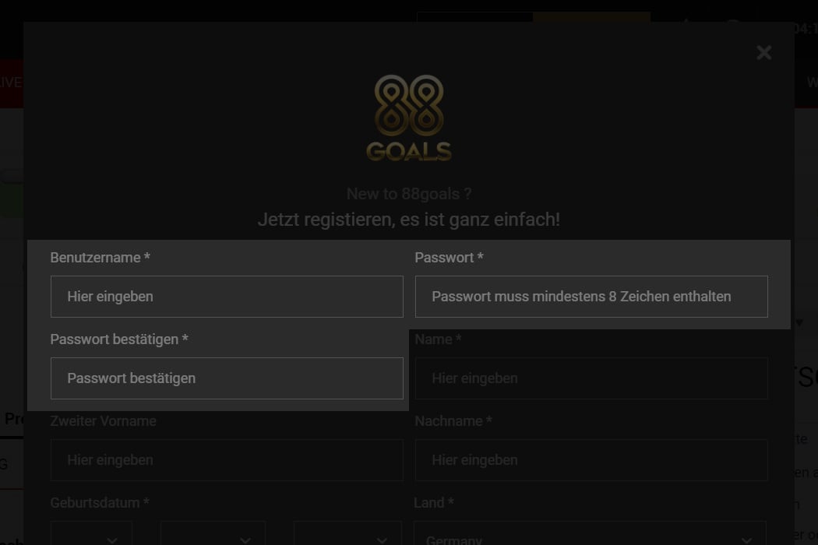The height and width of the screenshot is (545, 818).
Task: Focus the Zweiter Vorname input field
Action: (x=227, y=460)
